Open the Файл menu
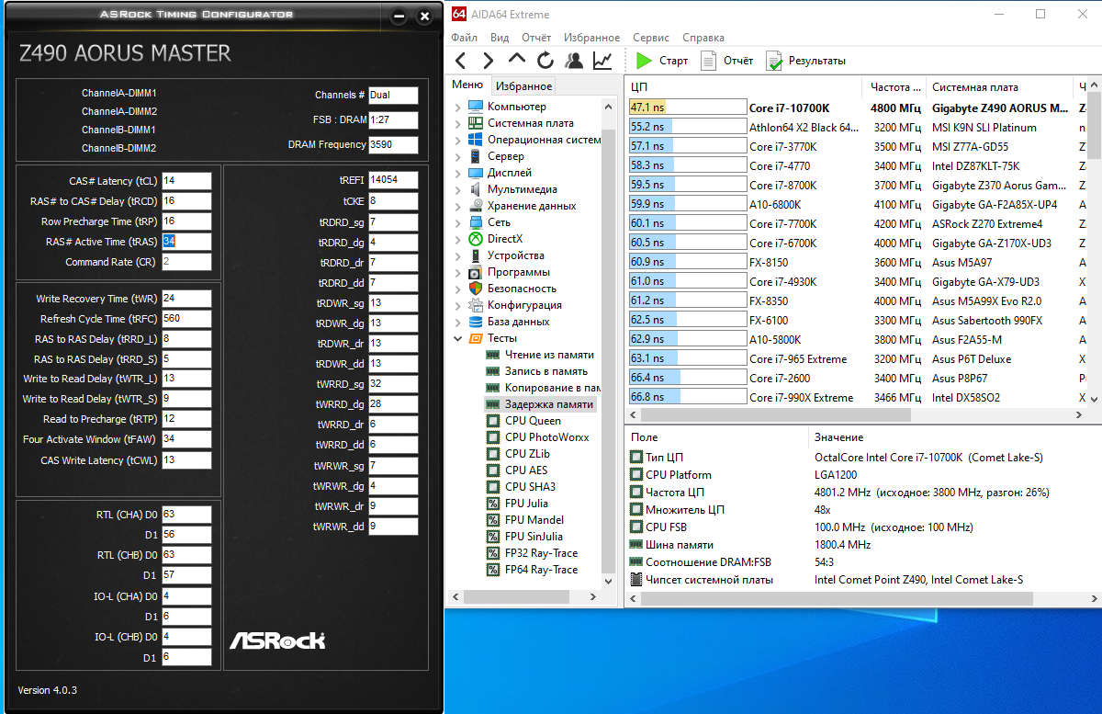 [464, 38]
